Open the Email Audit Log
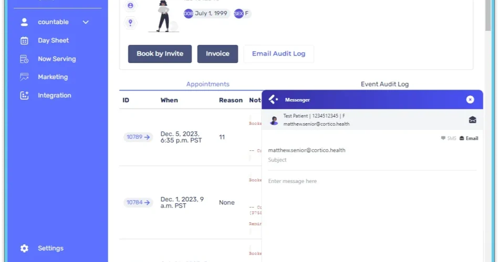The height and width of the screenshot is (262, 499). tap(278, 53)
